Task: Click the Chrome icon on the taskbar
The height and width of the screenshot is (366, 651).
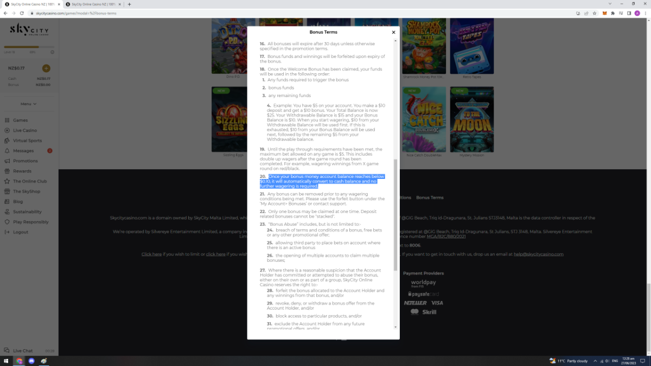Action: click(x=19, y=361)
